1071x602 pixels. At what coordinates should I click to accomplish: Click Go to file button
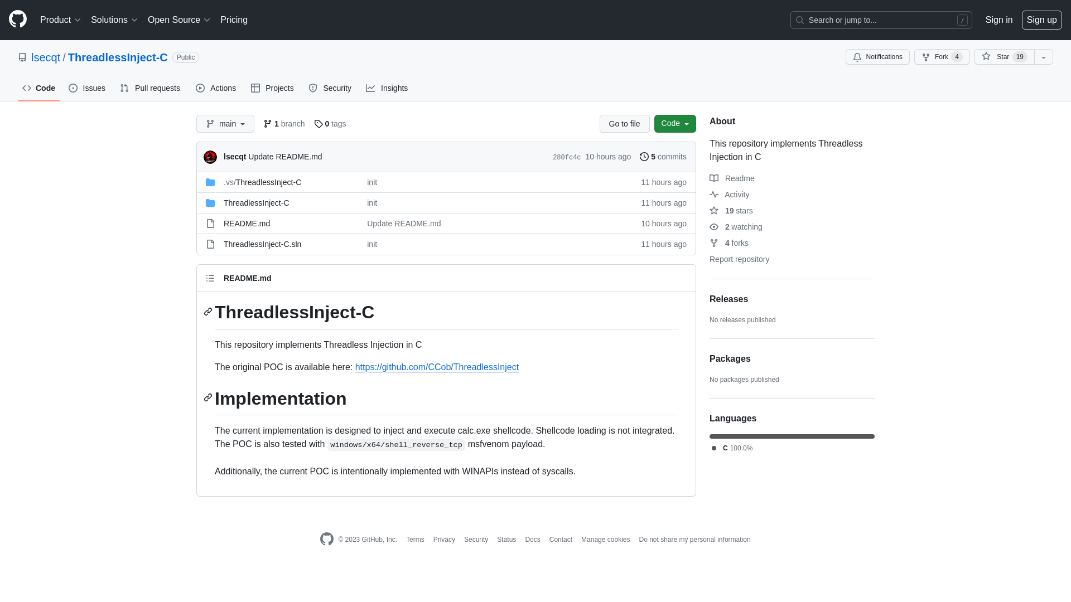(625, 124)
